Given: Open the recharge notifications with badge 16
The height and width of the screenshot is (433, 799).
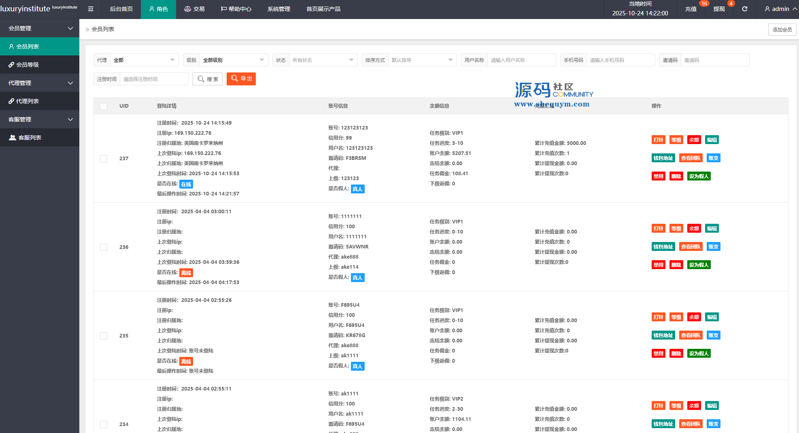Looking at the screenshot, I should 691,9.
